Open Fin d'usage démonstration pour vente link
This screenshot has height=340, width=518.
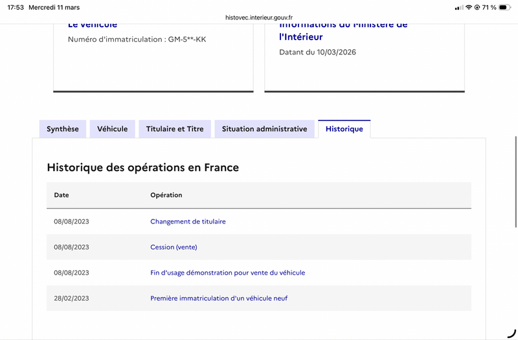coord(228,273)
